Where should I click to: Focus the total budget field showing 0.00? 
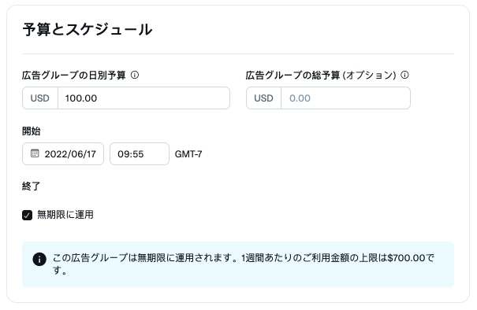pyautogui.click(x=345, y=98)
